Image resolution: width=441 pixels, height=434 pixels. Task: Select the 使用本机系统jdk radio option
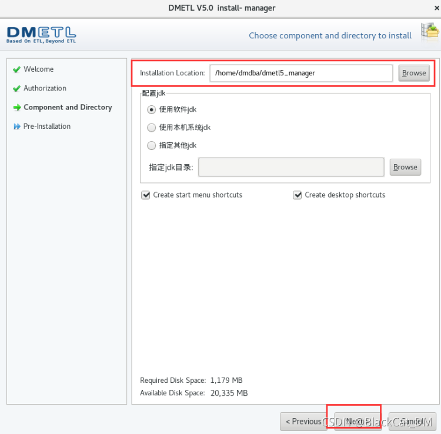point(151,128)
